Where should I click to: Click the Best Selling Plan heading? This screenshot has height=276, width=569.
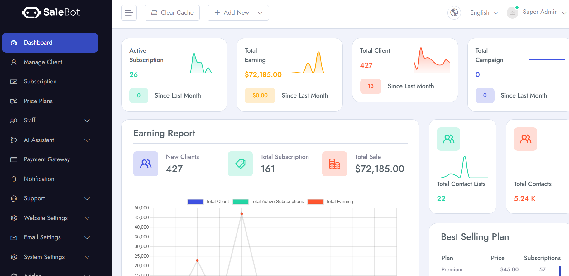coord(475,237)
